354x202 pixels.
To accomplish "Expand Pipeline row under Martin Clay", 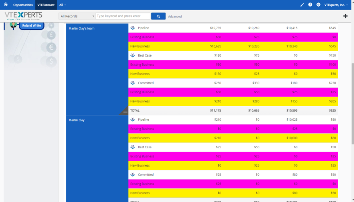I will 133,120.
